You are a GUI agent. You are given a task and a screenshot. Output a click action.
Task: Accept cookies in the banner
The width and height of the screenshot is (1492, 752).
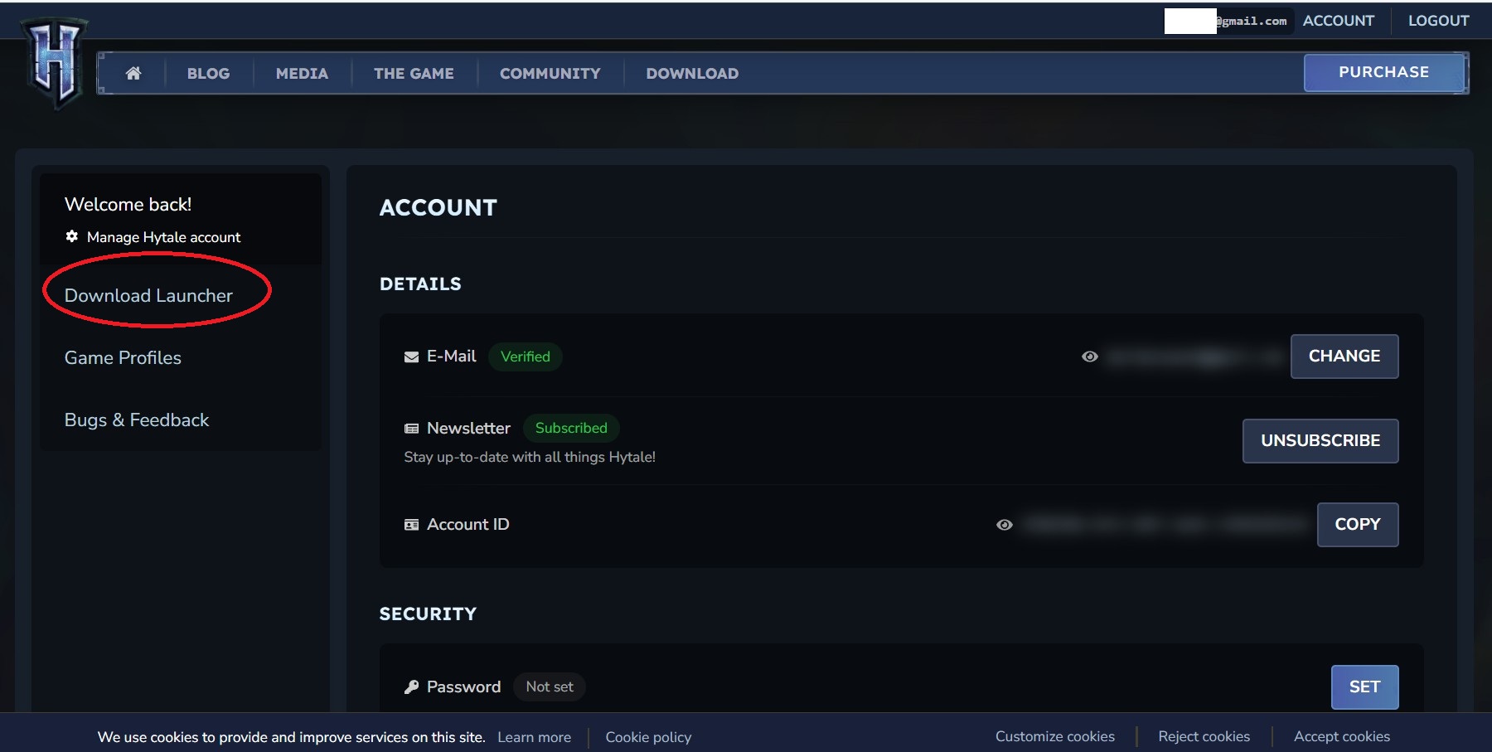1341,736
